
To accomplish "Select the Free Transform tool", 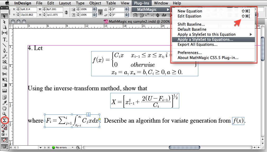I will pyautogui.click(x=4, y=79).
